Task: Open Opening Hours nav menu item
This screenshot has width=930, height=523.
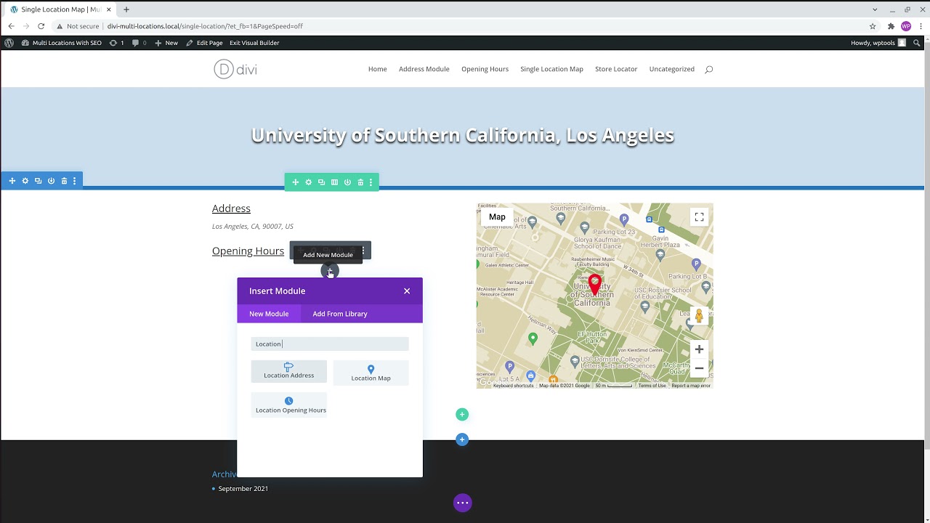Action: click(485, 69)
